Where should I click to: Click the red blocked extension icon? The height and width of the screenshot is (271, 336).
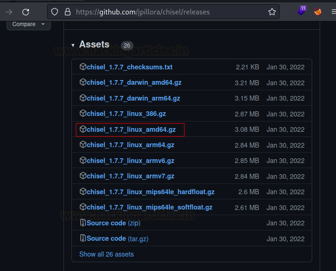point(318,12)
